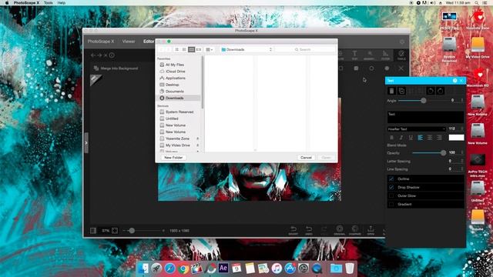
Task: Click the Angle value stepper
Action: click(x=462, y=100)
